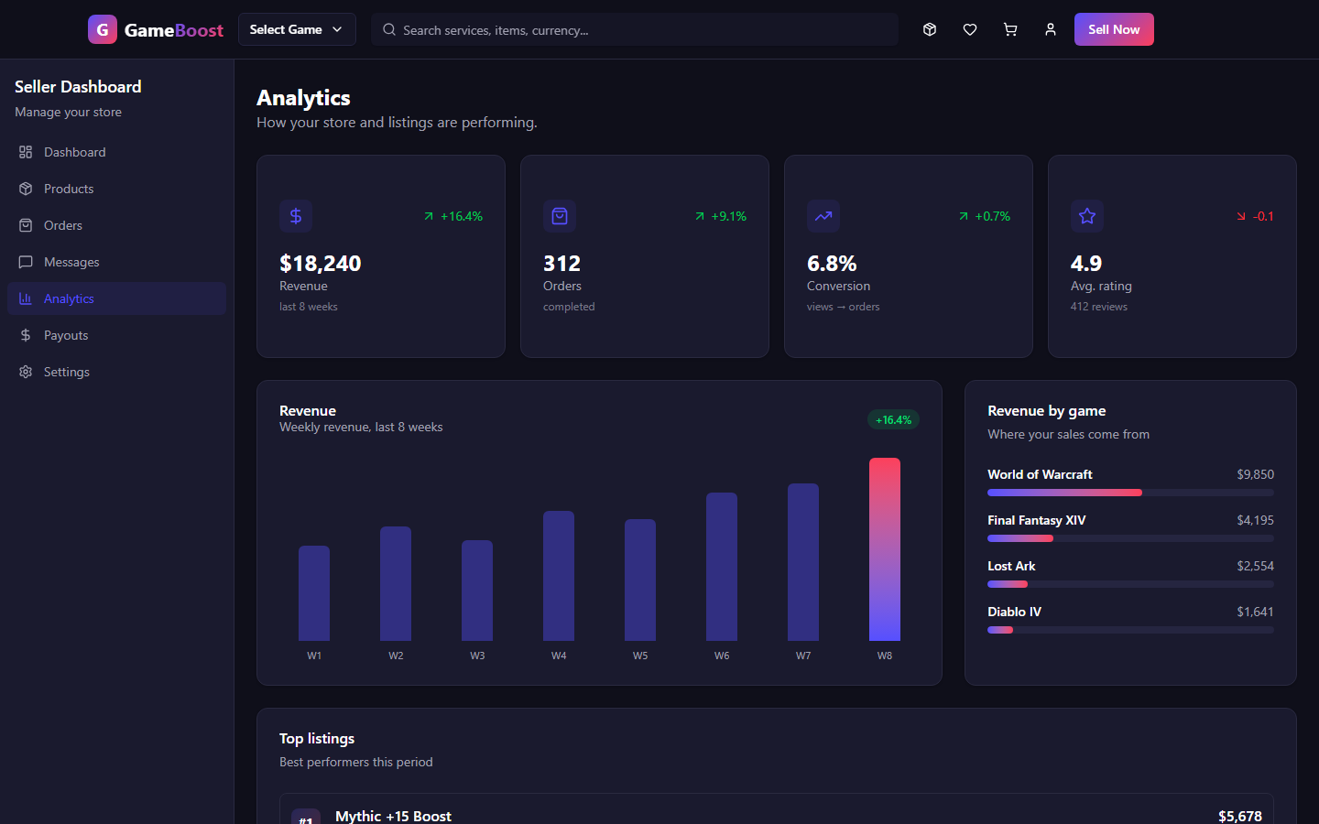Image resolution: width=1319 pixels, height=824 pixels.
Task: Go to Dashboard in the sidebar
Action: [116, 152]
